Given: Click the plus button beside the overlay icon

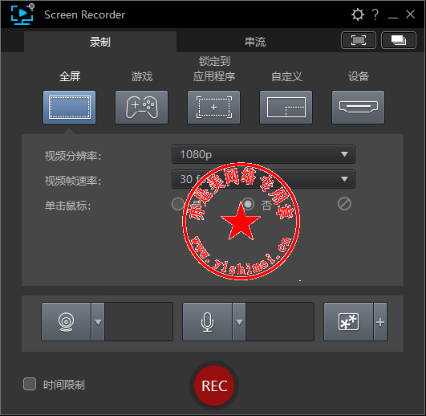Looking at the screenshot, I should [x=380, y=322].
